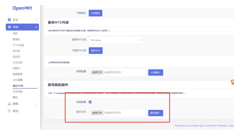Image resolution: width=234 pixels, height=131 pixels.
Task: Click the 退出 logout icon
Action: coord(9,111)
